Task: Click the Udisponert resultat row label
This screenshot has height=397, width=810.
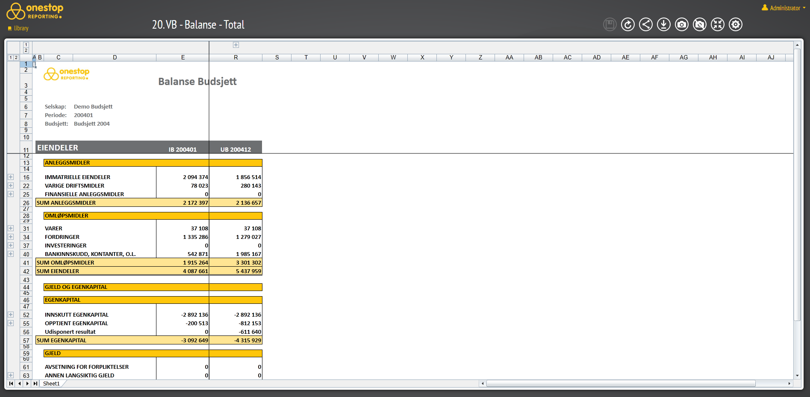Action: point(70,332)
